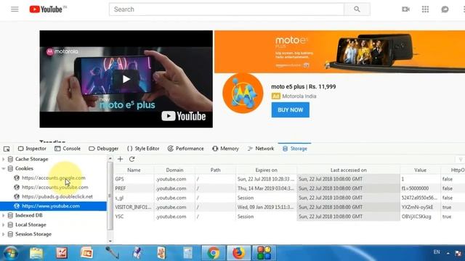Click the Motorola India channel avatar

(243, 94)
